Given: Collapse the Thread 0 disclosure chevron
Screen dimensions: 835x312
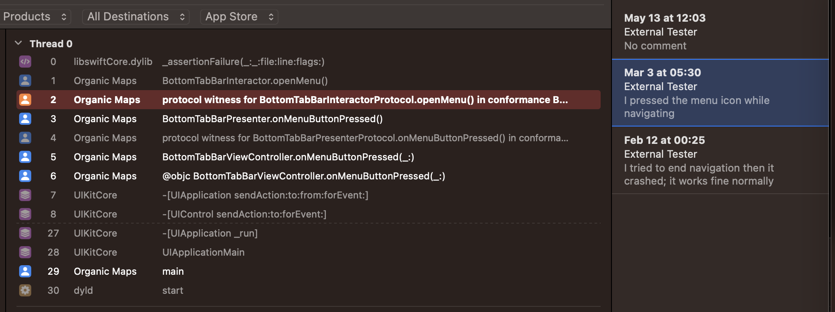Looking at the screenshot, I should [x=18, y=43].
